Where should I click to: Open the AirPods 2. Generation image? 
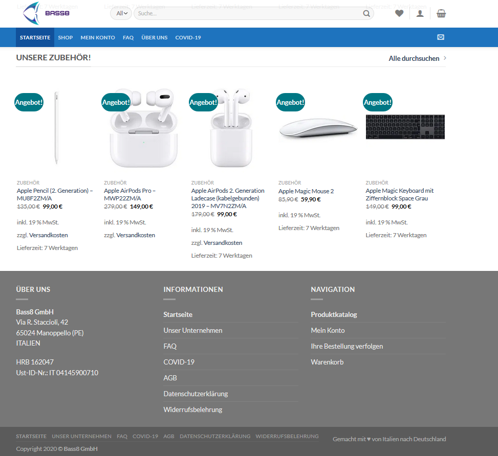231,128
